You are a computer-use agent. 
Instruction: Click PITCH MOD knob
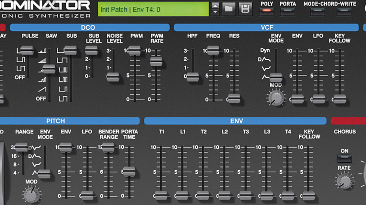(x=31, y=195)
